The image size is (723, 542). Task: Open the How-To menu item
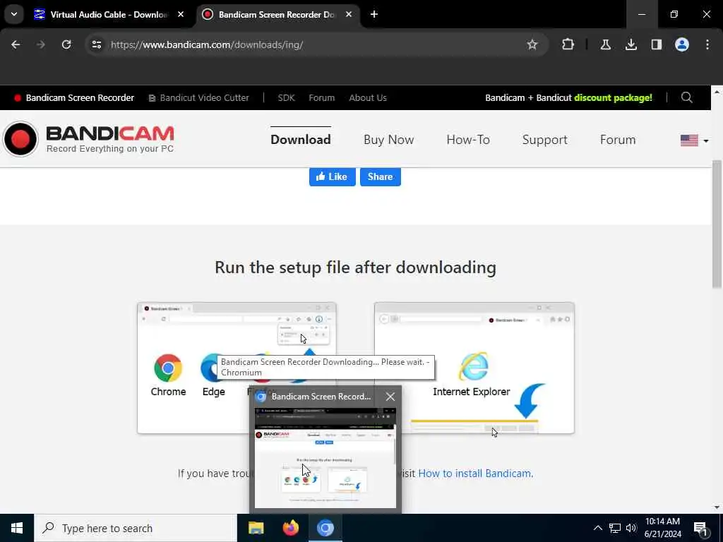468,140
